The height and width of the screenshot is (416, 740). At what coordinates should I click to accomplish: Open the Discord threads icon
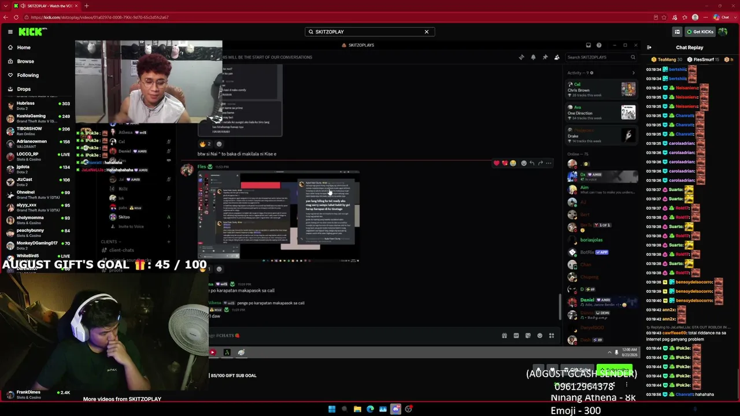pyautogui.click(x=521, y=57)
